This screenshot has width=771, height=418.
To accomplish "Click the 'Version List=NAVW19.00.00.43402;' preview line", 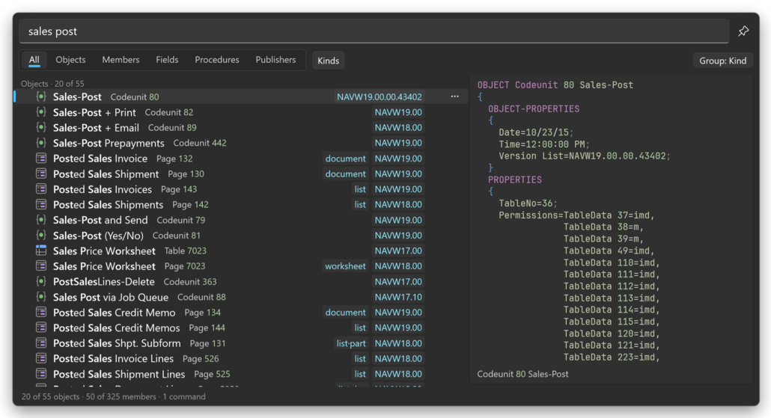I will point(585,156).
